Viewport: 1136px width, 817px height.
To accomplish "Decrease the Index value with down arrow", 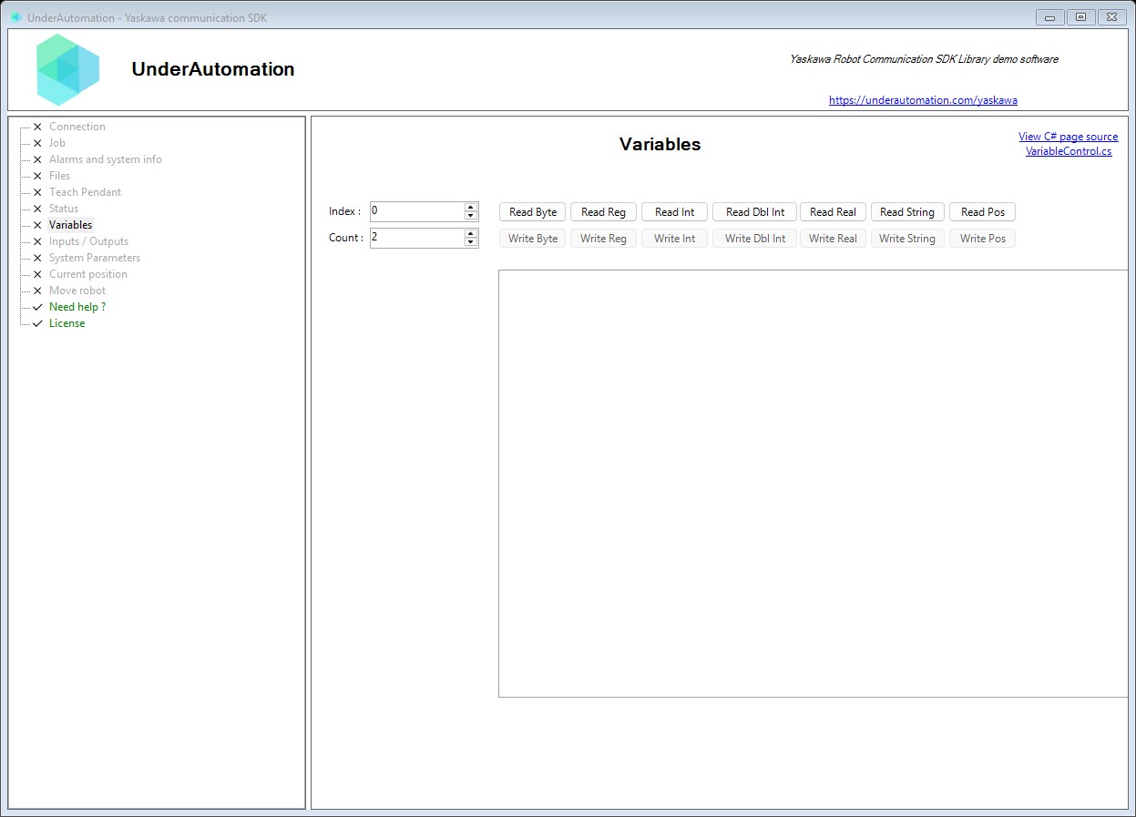I will coord(471,216).
